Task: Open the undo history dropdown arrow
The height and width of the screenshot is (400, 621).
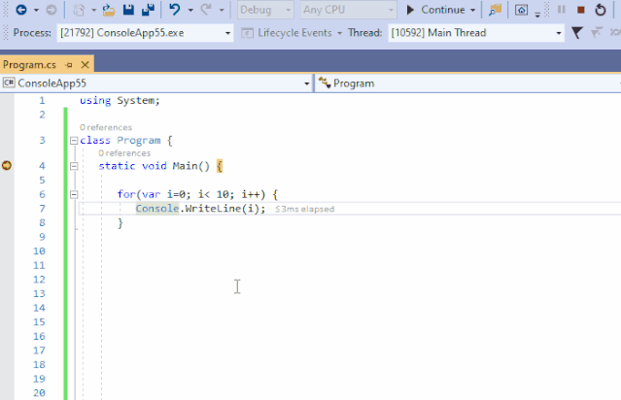Action: pyautogui.click(x=190, y=10)
